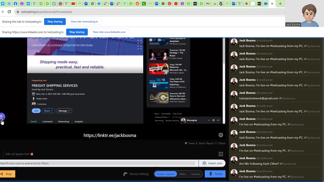
Task: Open the Strategy + The Board event thumbnail
Action: [159, 54]
